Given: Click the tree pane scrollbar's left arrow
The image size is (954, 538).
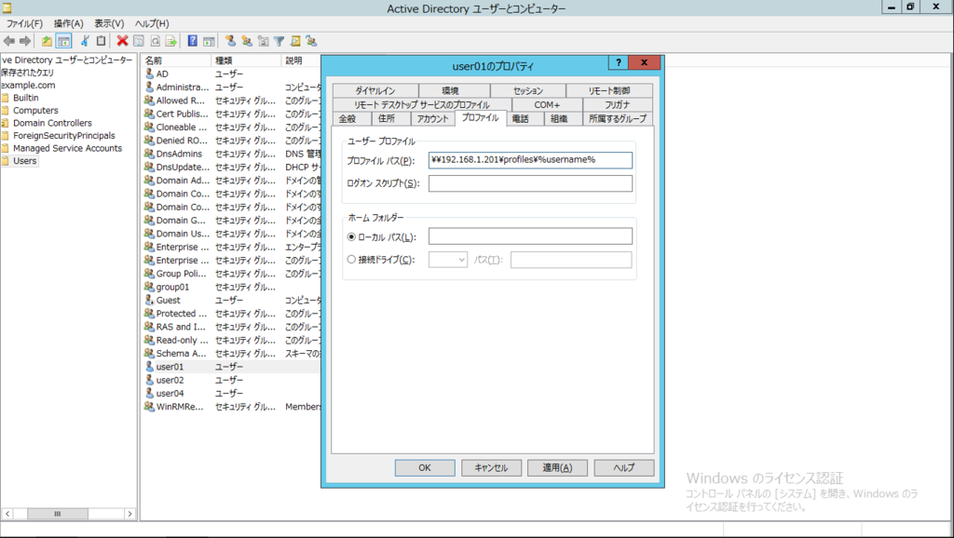Looking at the screenshot, I should point(7,514).
